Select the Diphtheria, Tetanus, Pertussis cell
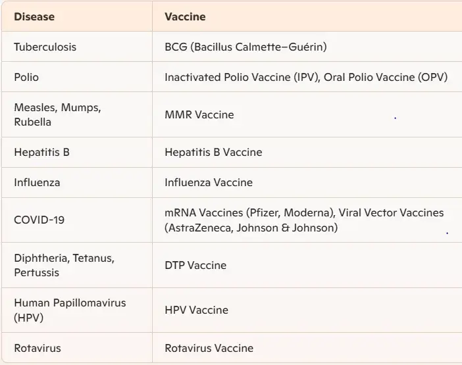This screenshot has height=365, width=462. tap(77, 265)
